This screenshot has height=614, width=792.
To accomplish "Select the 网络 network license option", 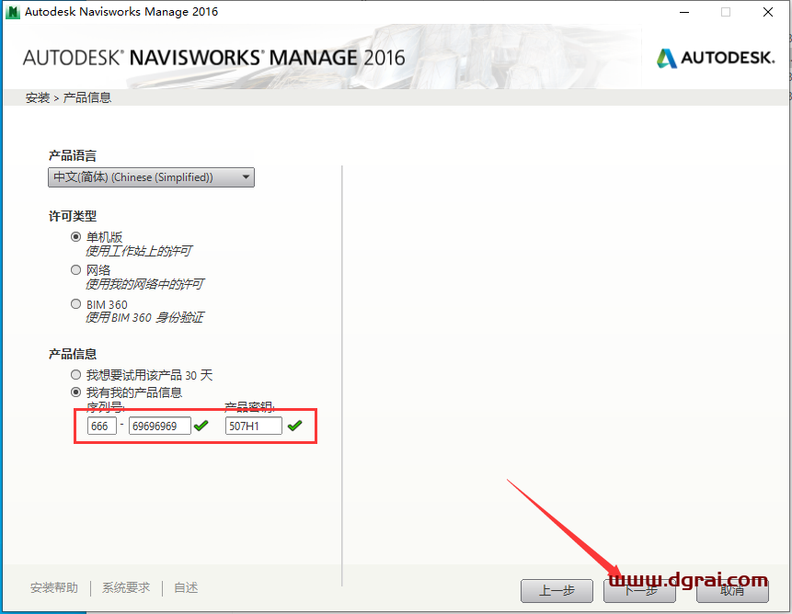I will [x=75, y=270].
